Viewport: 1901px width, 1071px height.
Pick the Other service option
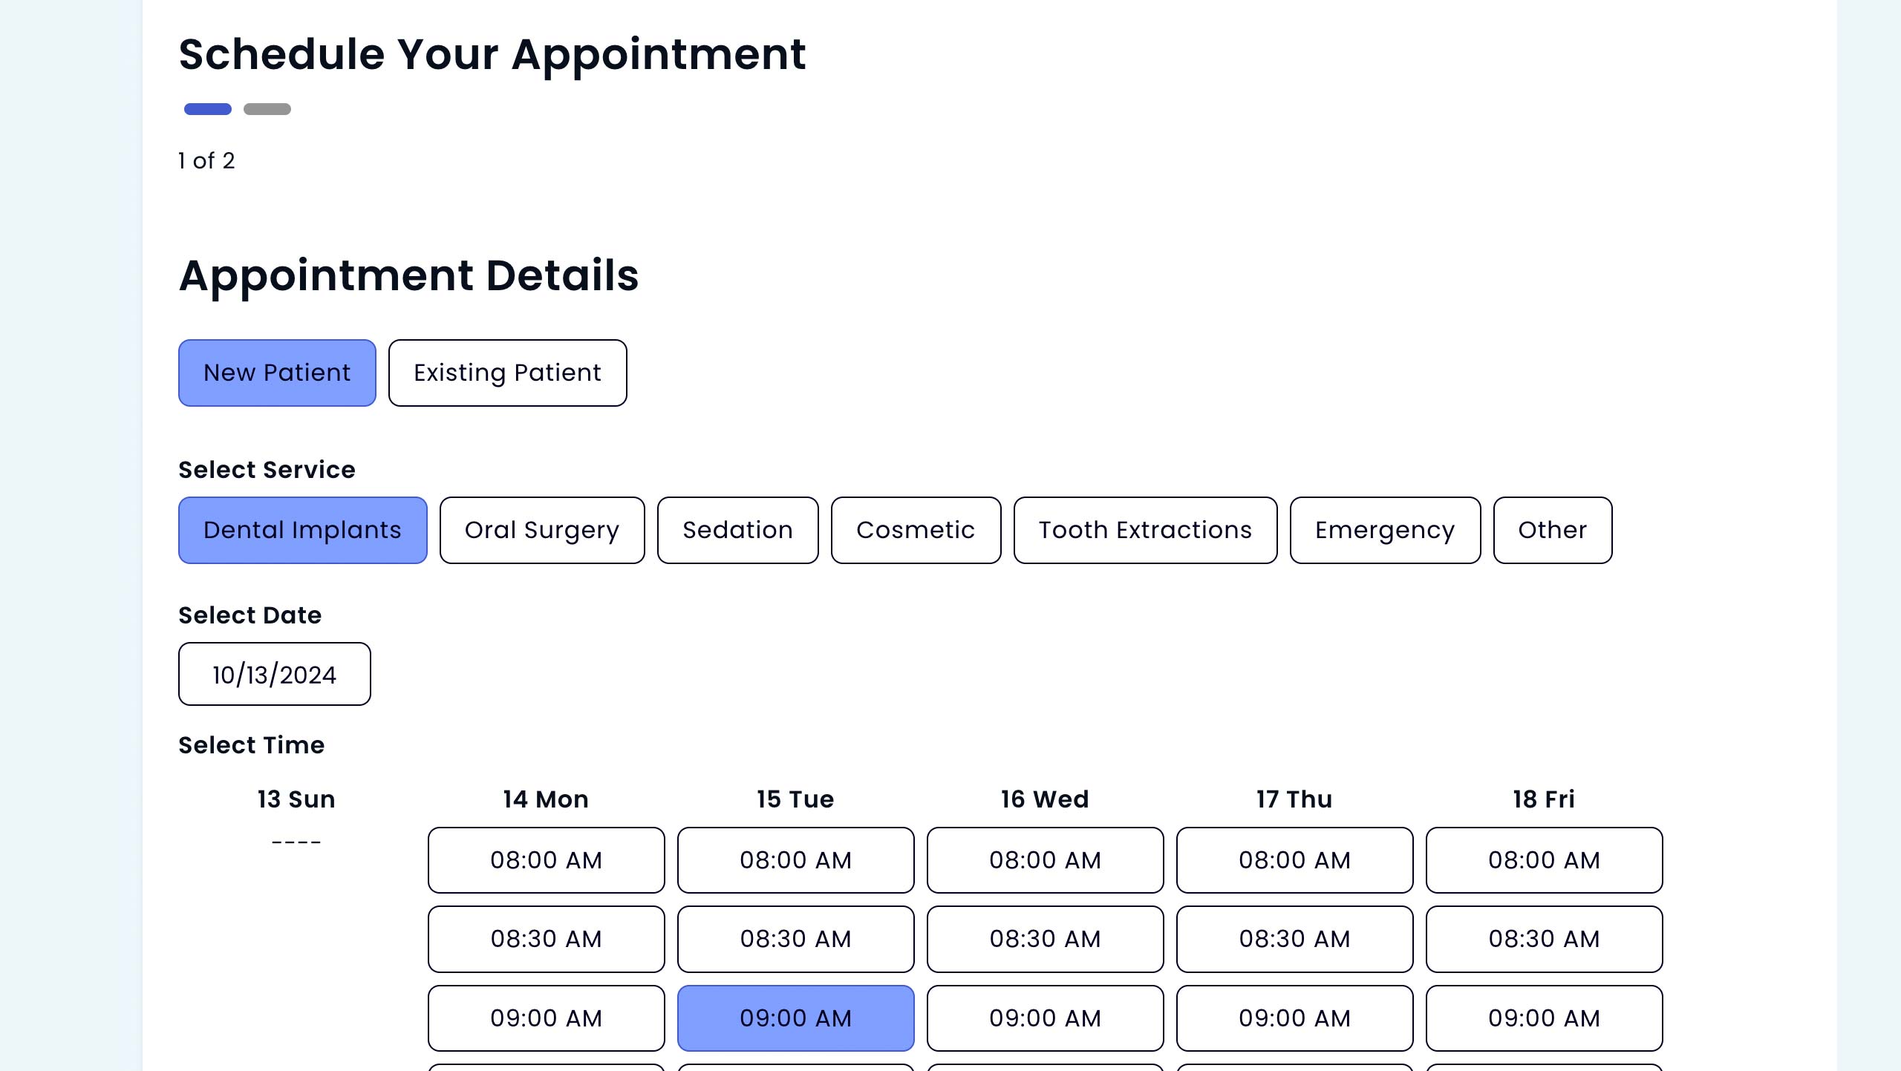(1552, 530)
